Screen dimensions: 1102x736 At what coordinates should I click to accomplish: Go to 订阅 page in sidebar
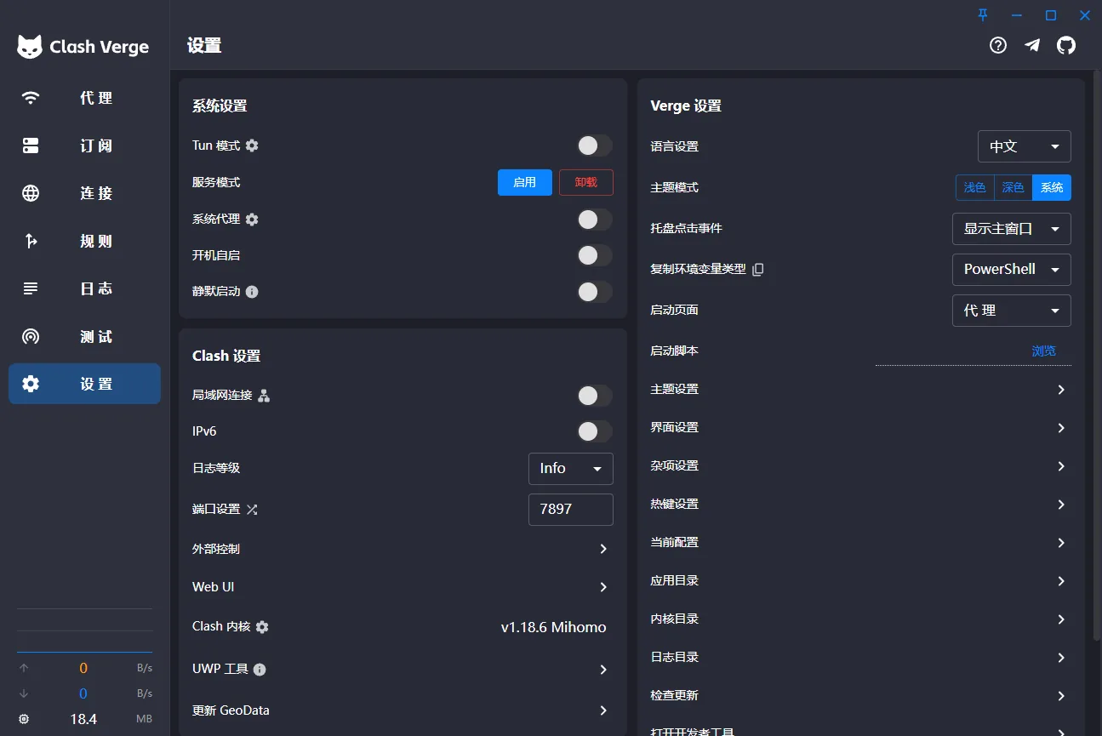pos(84,145)
